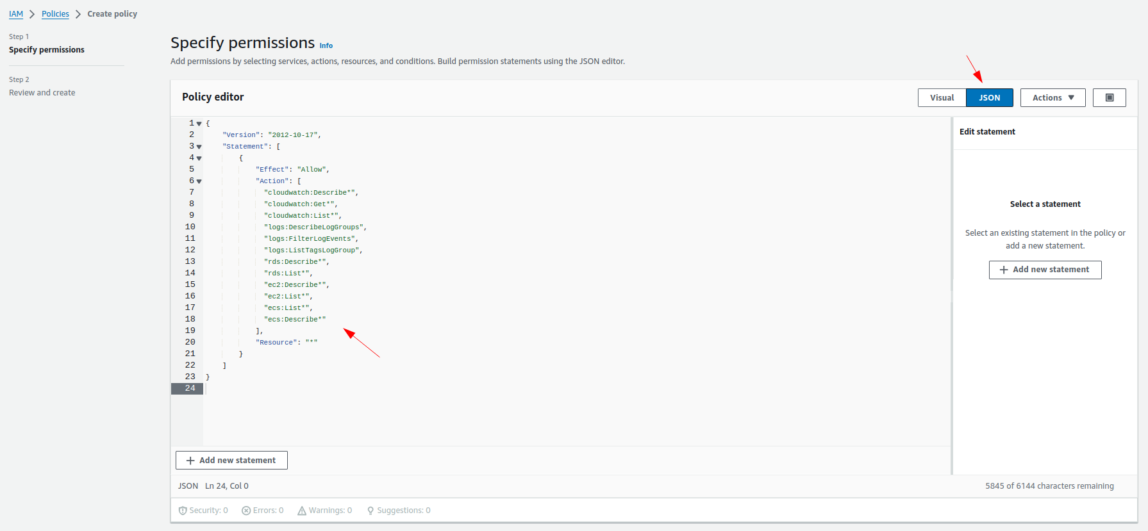Click the "ec2:List*" action line
Image resolution: width=1148 pixels, height=531 pixels.
point(288,297)
